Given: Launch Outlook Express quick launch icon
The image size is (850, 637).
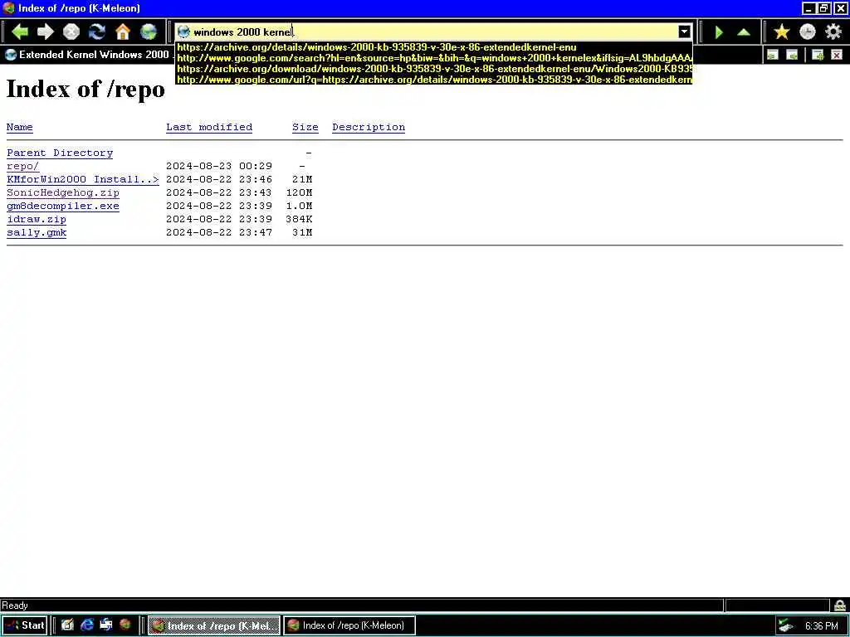Looking at the screenshot, I should coord(105,625).
